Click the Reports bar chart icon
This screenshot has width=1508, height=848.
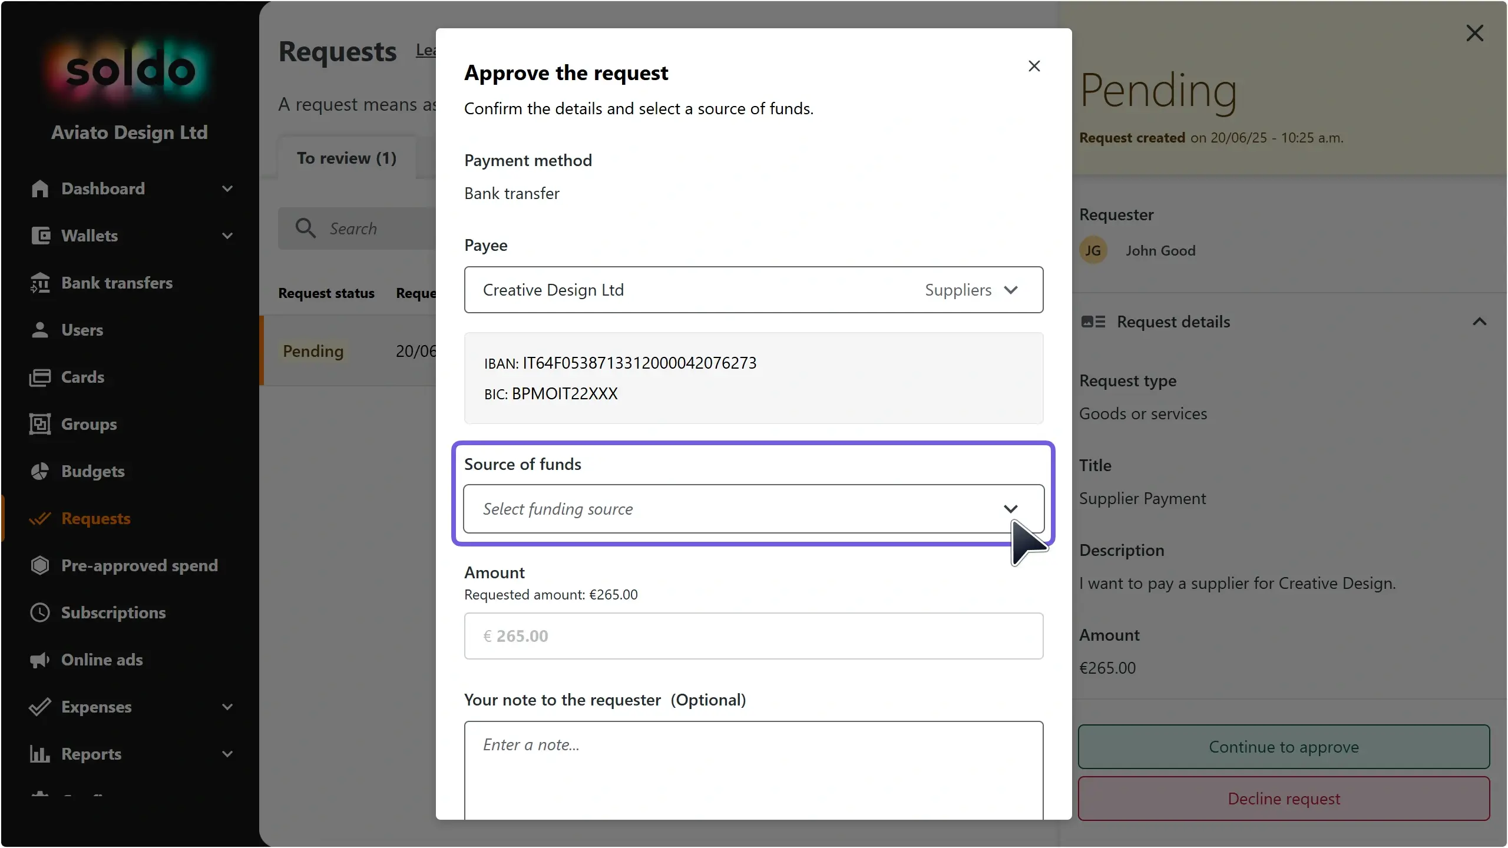tap(40, 754)
